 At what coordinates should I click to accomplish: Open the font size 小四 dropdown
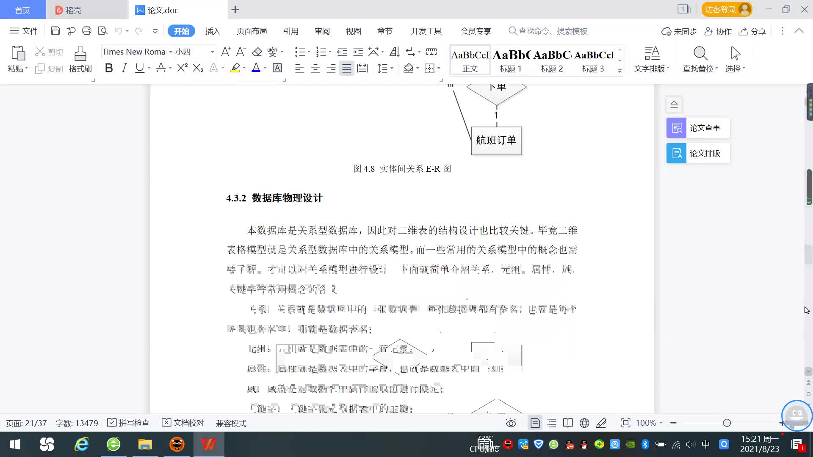(213, 52)
